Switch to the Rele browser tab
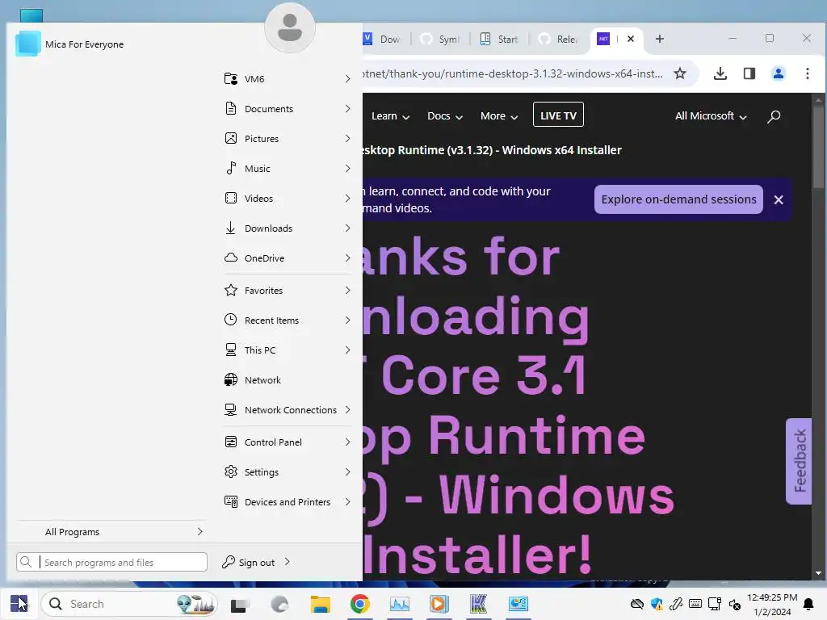Viewport: 827px width, 620px height. 559,39
